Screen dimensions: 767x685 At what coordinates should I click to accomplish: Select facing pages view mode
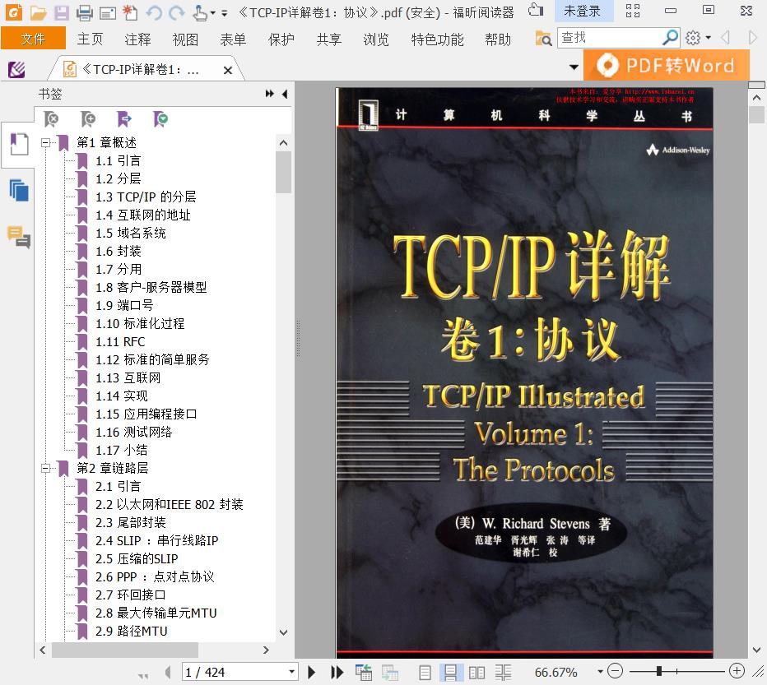(476, 673)
